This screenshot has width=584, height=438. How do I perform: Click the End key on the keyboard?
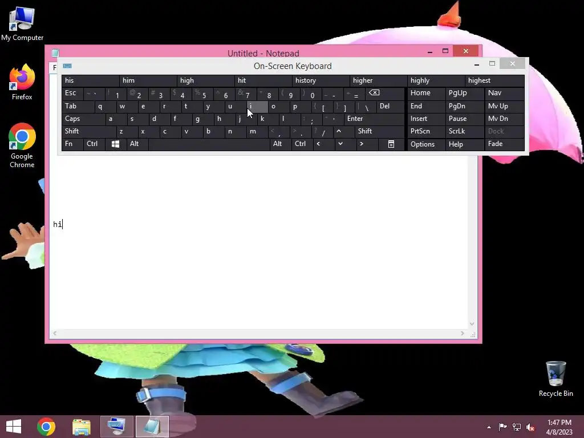tap(426, 107)
